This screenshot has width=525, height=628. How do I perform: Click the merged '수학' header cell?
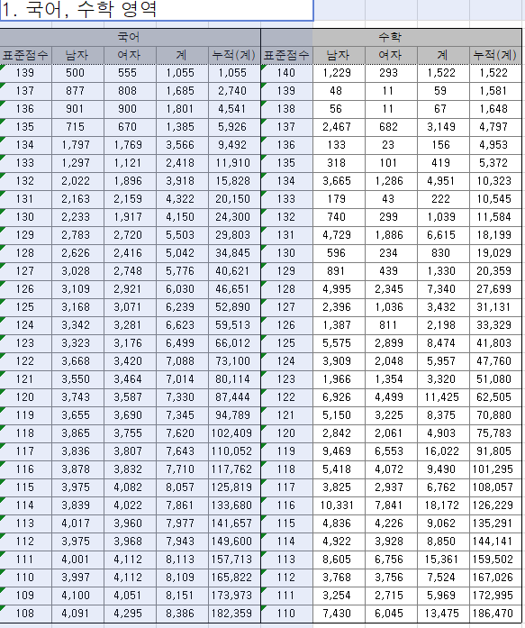pos(391,37)
